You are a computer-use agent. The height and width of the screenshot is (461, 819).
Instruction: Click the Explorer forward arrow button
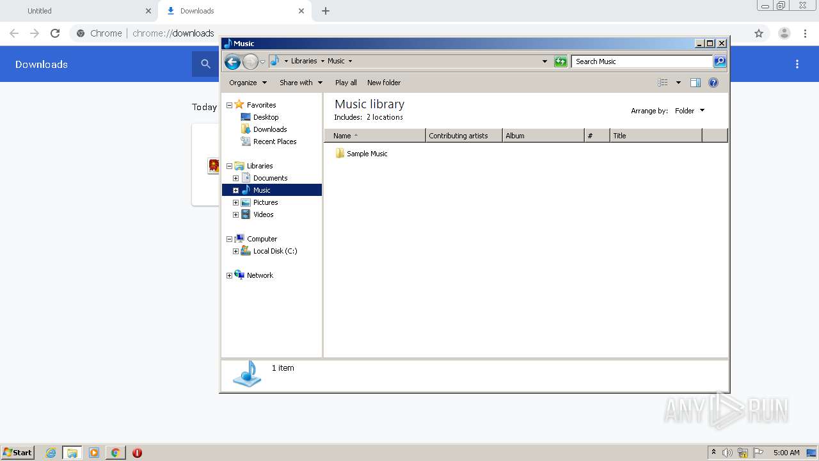250,61
